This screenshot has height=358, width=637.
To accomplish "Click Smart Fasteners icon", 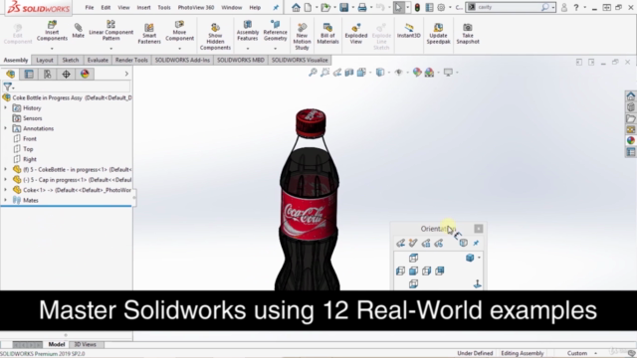I will point(149,33).
